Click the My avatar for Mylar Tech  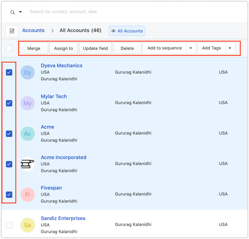coord(28,103)
